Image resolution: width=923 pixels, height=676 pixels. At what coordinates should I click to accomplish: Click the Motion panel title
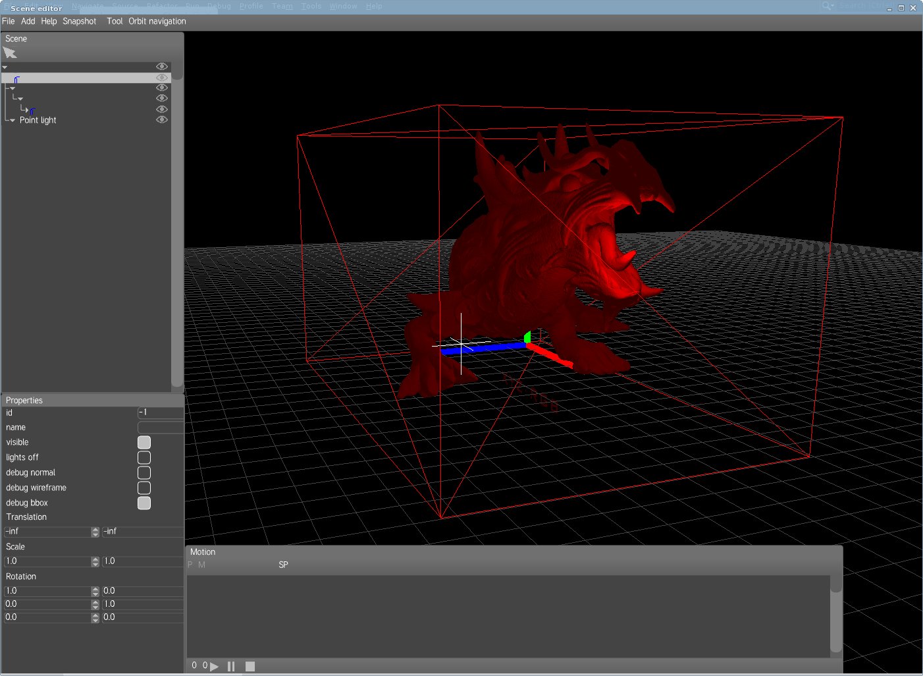(203, 552)
